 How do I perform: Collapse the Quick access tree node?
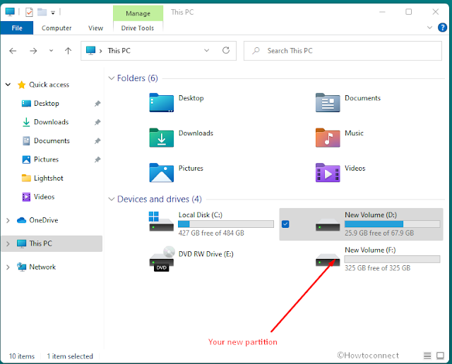(x=8, y=85)
